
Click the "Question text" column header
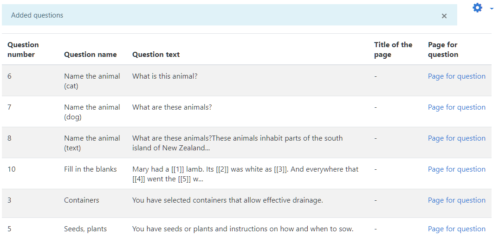tap(156, 55)
